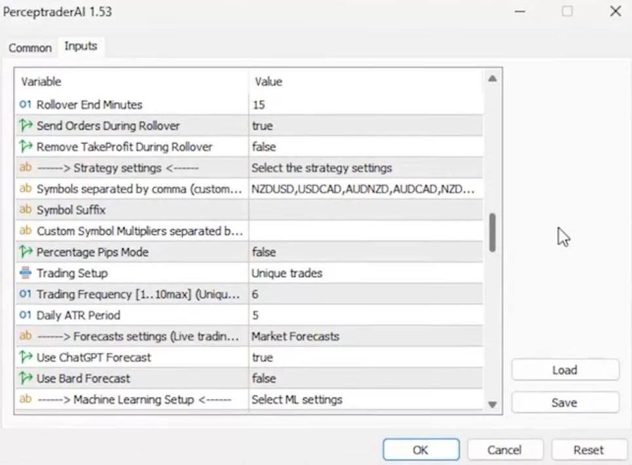Click the string icon beside Machine Learning Setup
This screenshot has height=465, width=632.
[26, 400]
